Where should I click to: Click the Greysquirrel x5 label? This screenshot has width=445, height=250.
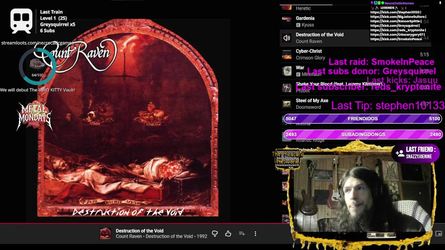[57, 24]
